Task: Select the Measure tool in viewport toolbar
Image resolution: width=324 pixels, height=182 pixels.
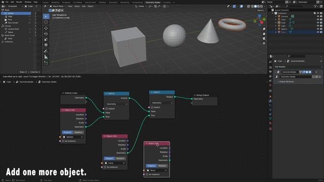Action: (46, 57)
